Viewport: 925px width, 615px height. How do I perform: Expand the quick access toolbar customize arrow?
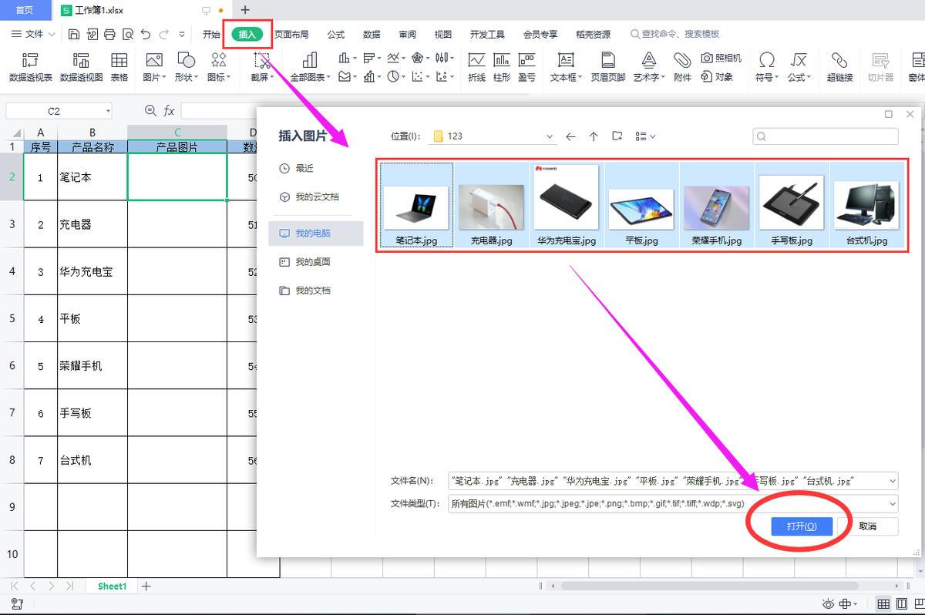pyautogui.click(x=182, y=34)
